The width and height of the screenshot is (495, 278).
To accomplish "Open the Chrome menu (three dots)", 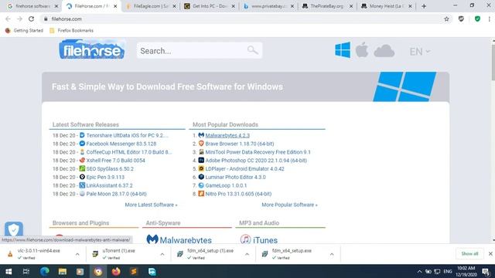I will coord(490,19).
